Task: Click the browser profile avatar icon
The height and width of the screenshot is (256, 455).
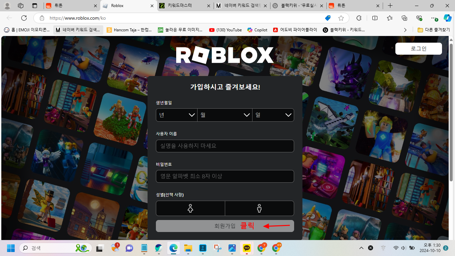Action: (7, 6)
